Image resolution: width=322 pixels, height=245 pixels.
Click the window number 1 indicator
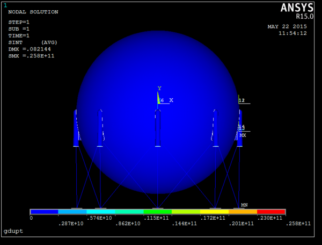[5, 5]
